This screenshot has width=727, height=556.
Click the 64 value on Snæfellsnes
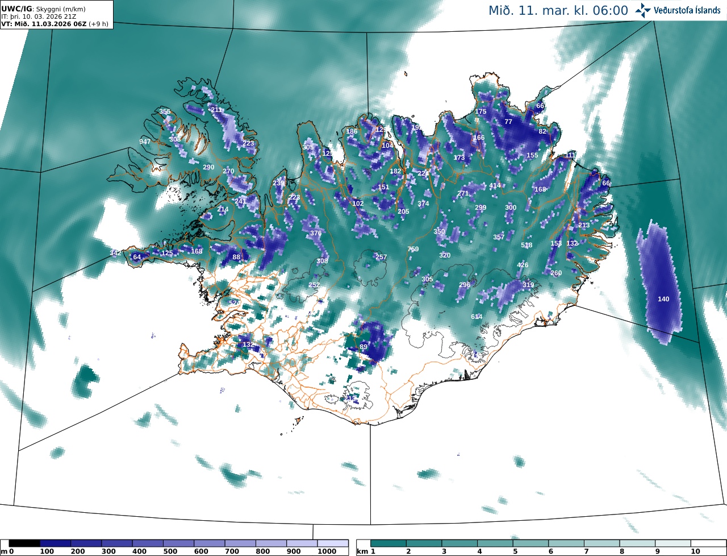click(137, 257)
